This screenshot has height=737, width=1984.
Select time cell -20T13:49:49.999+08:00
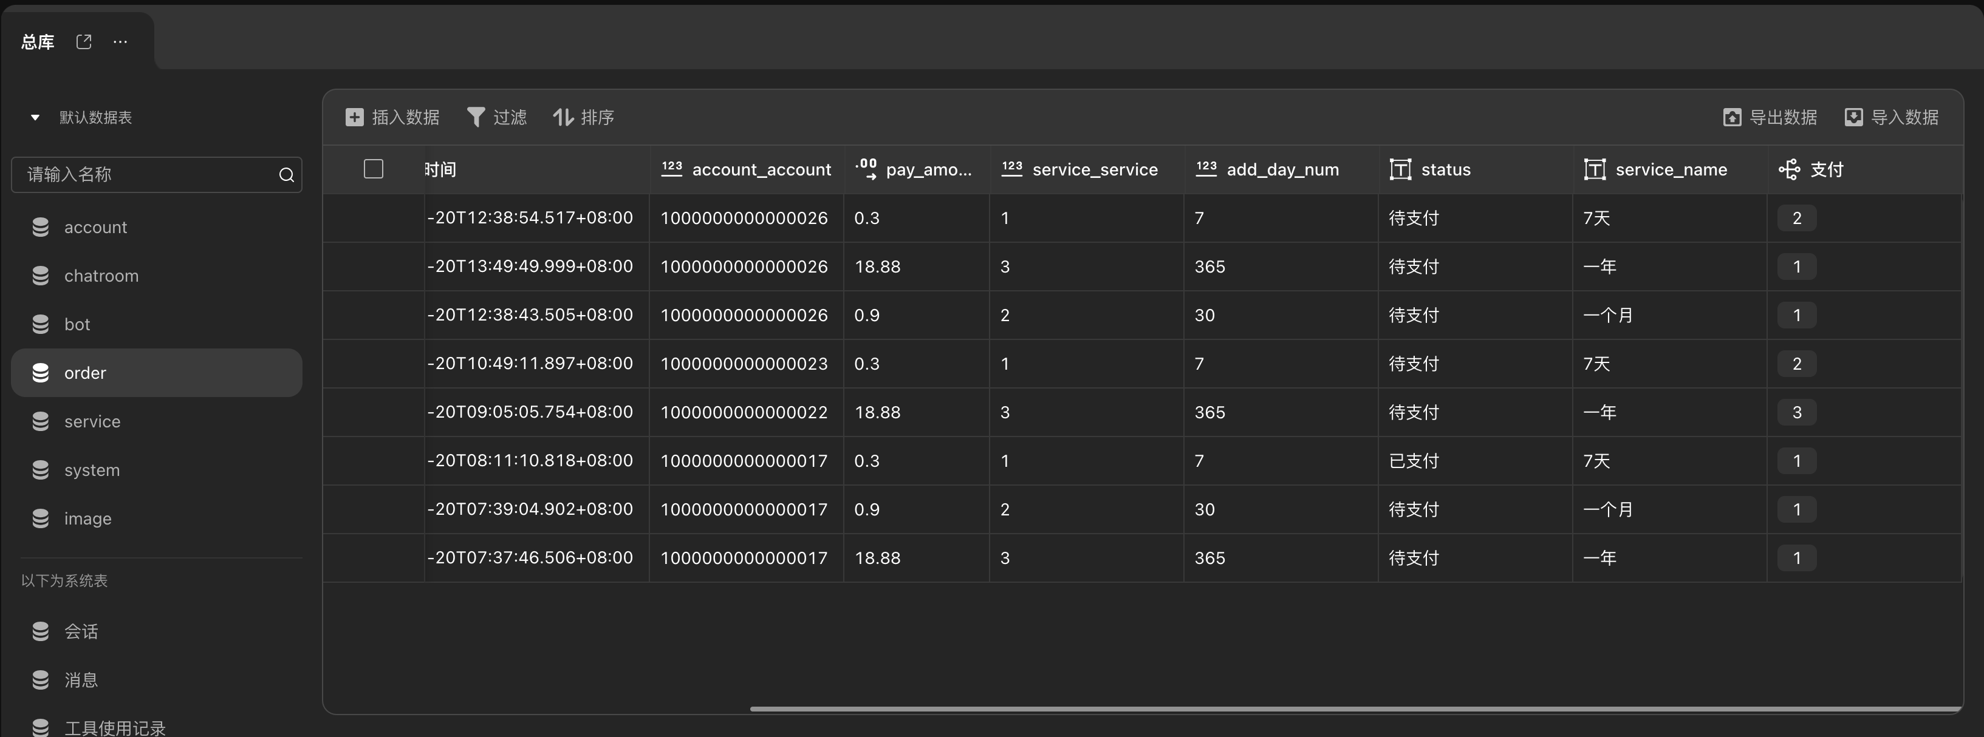click(x=537, y=266)
